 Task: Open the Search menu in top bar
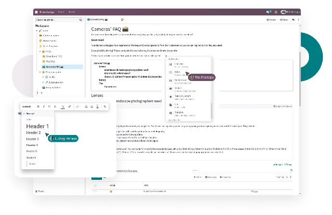pyautogui.click(x=72, y=12)
